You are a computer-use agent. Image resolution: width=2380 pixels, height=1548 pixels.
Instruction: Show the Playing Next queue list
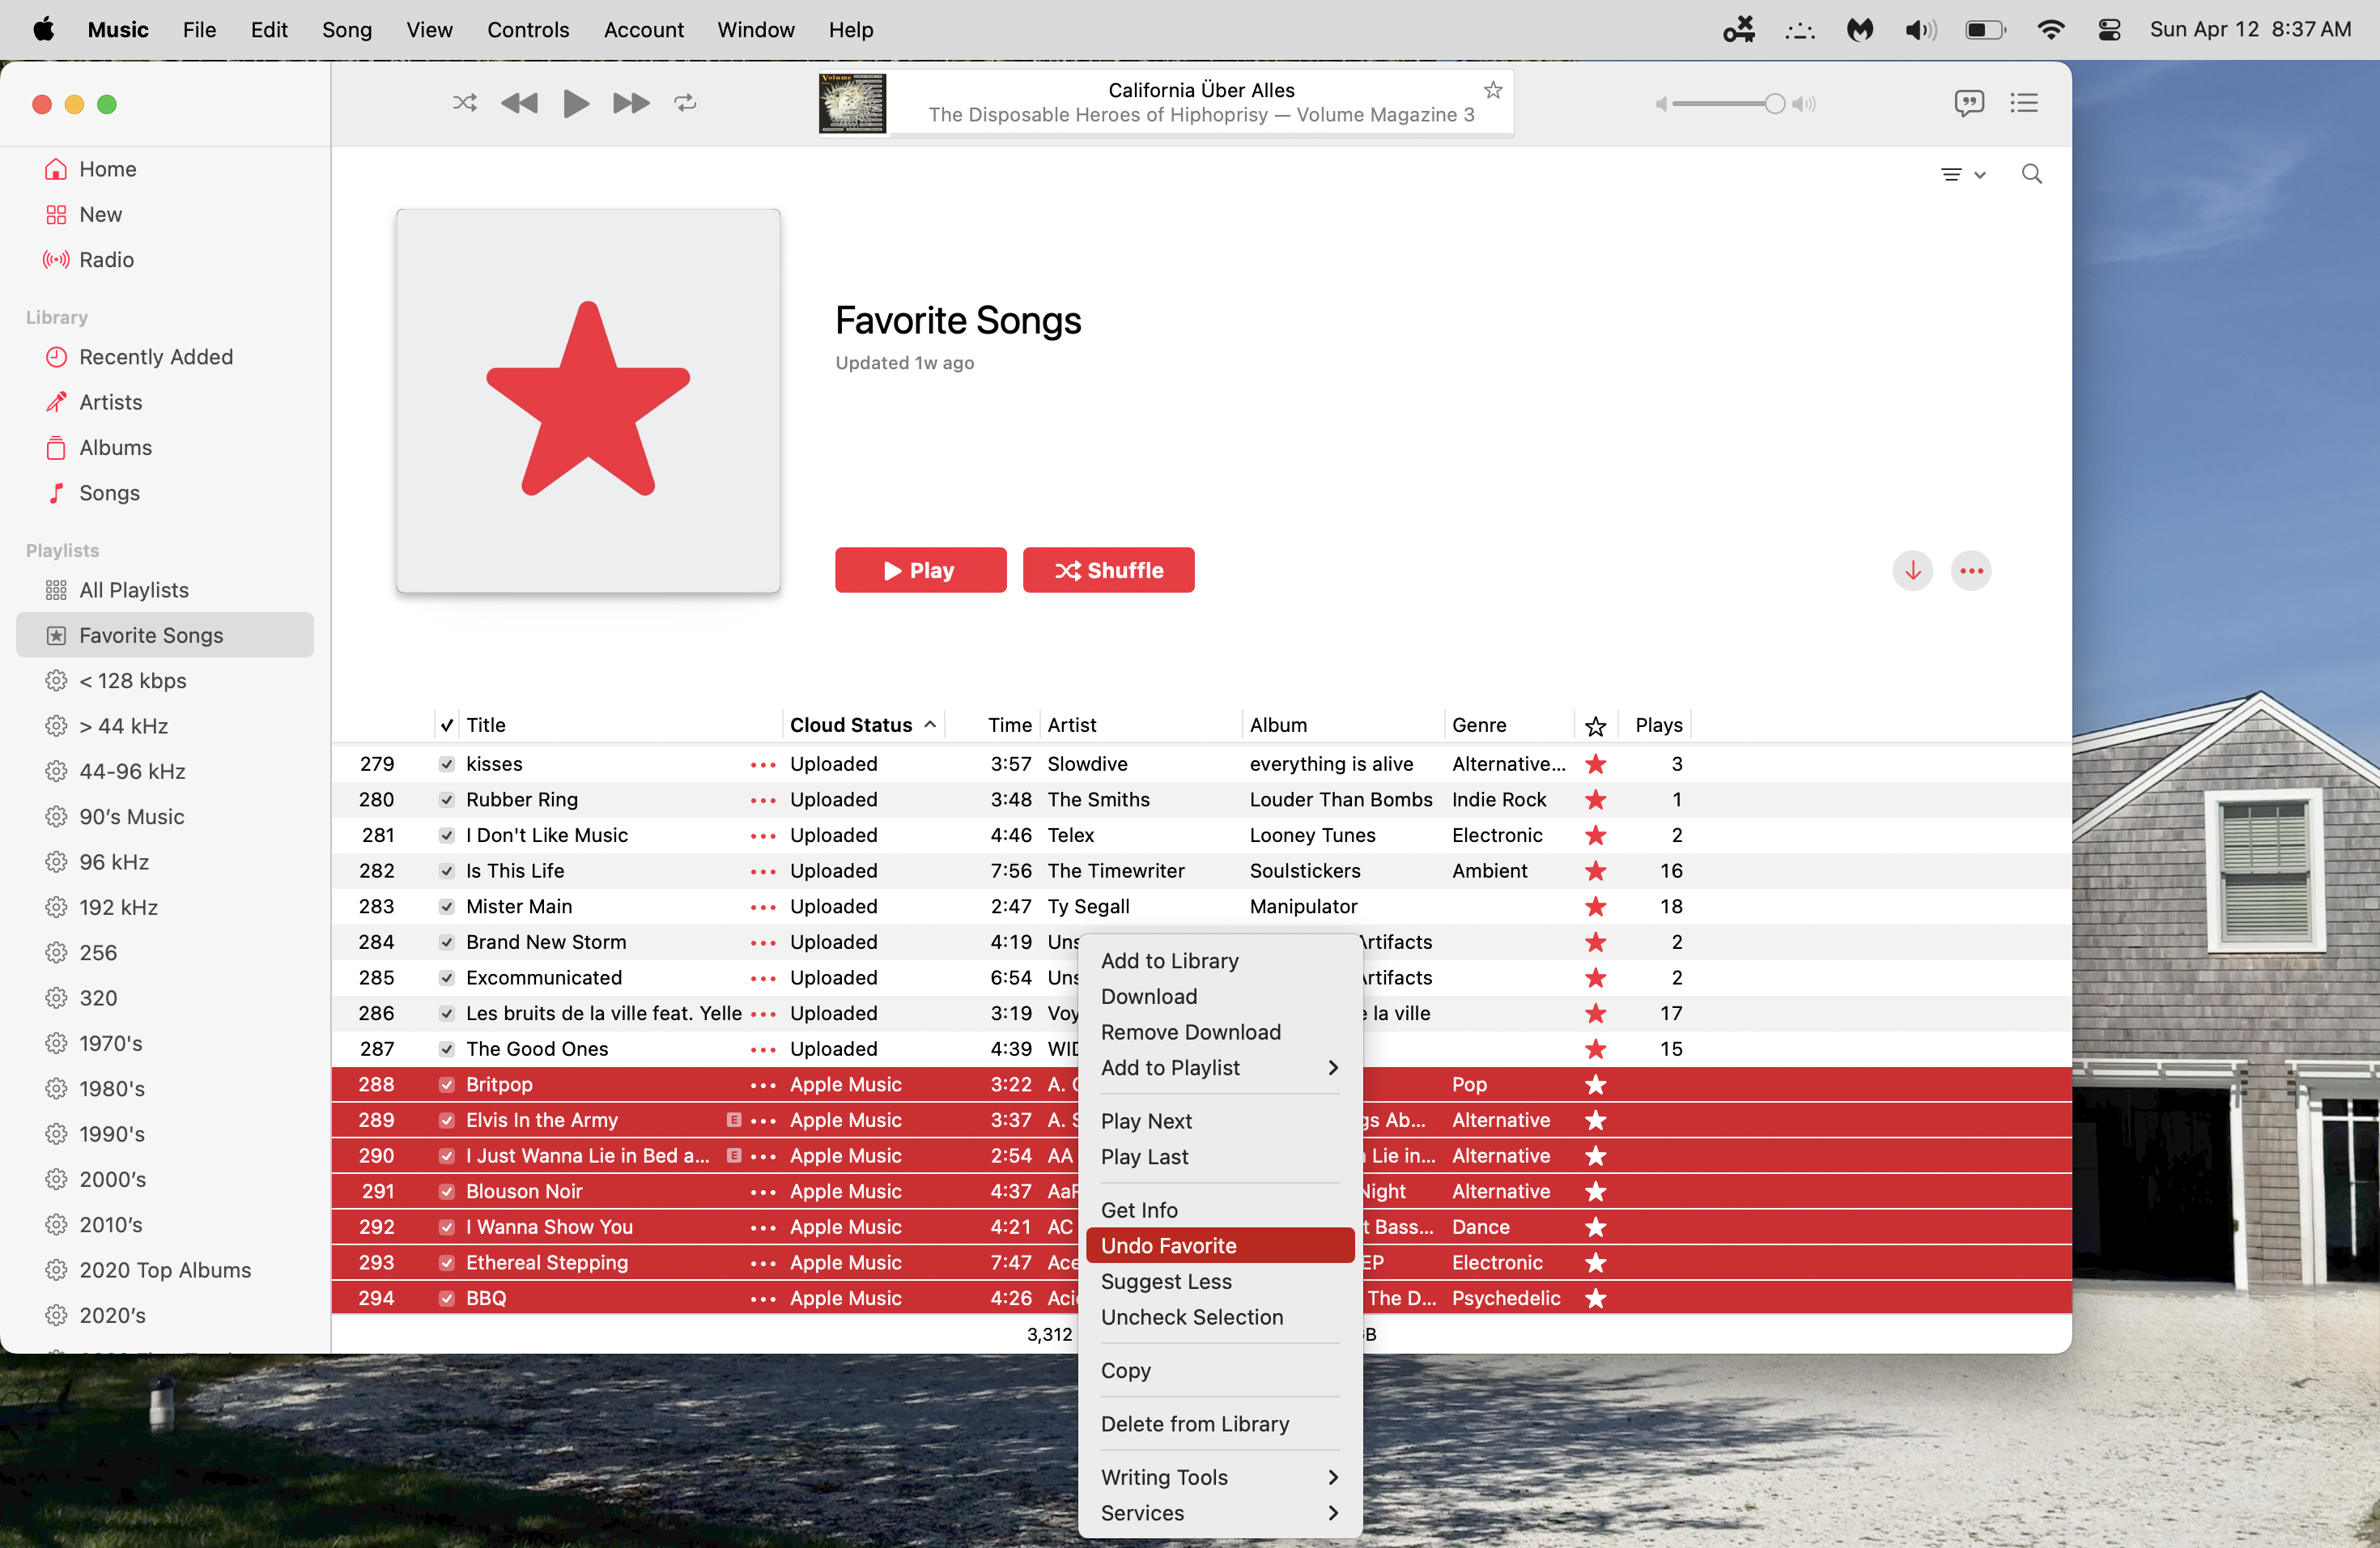(2024, 103)
